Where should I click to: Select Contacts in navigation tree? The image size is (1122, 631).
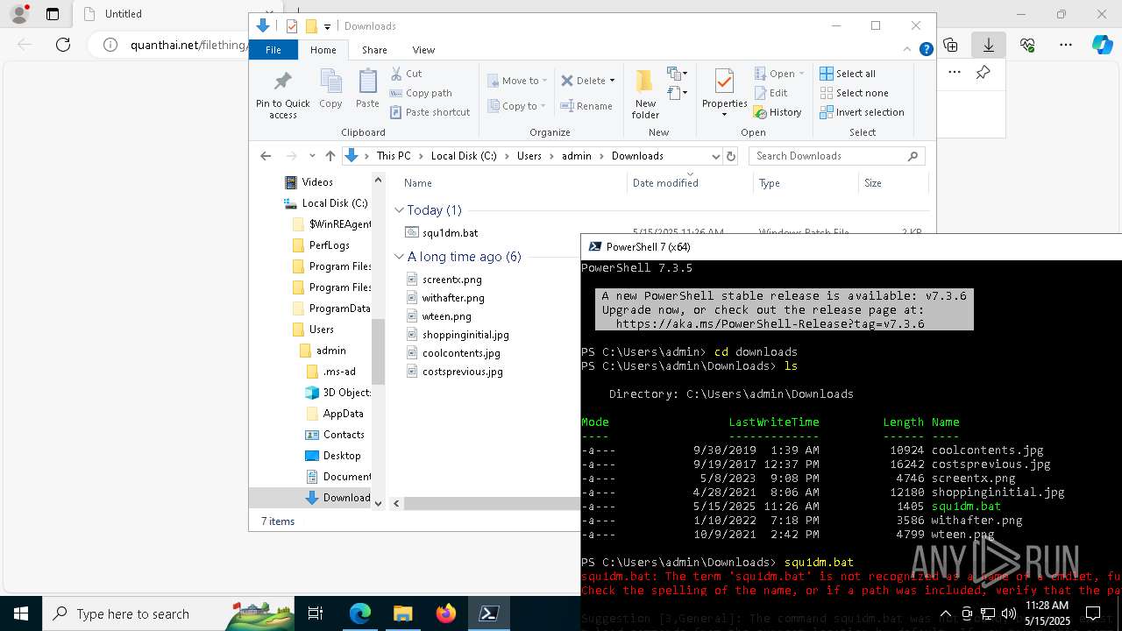(343, 435)
